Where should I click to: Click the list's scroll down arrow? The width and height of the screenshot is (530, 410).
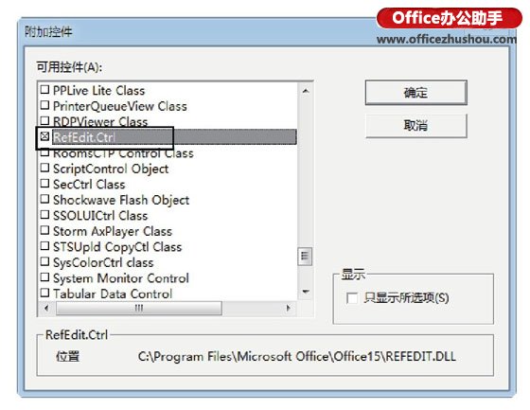[305, 292]
